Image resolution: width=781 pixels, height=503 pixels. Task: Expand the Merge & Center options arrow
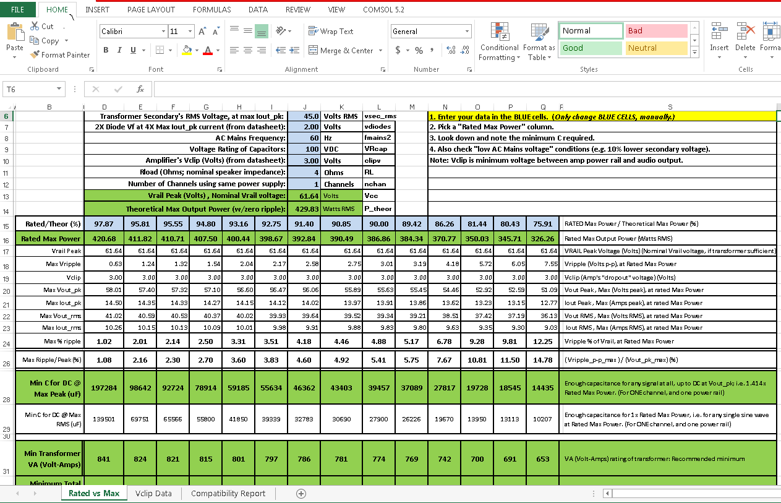pyautogui.click(x=381, y=51)
